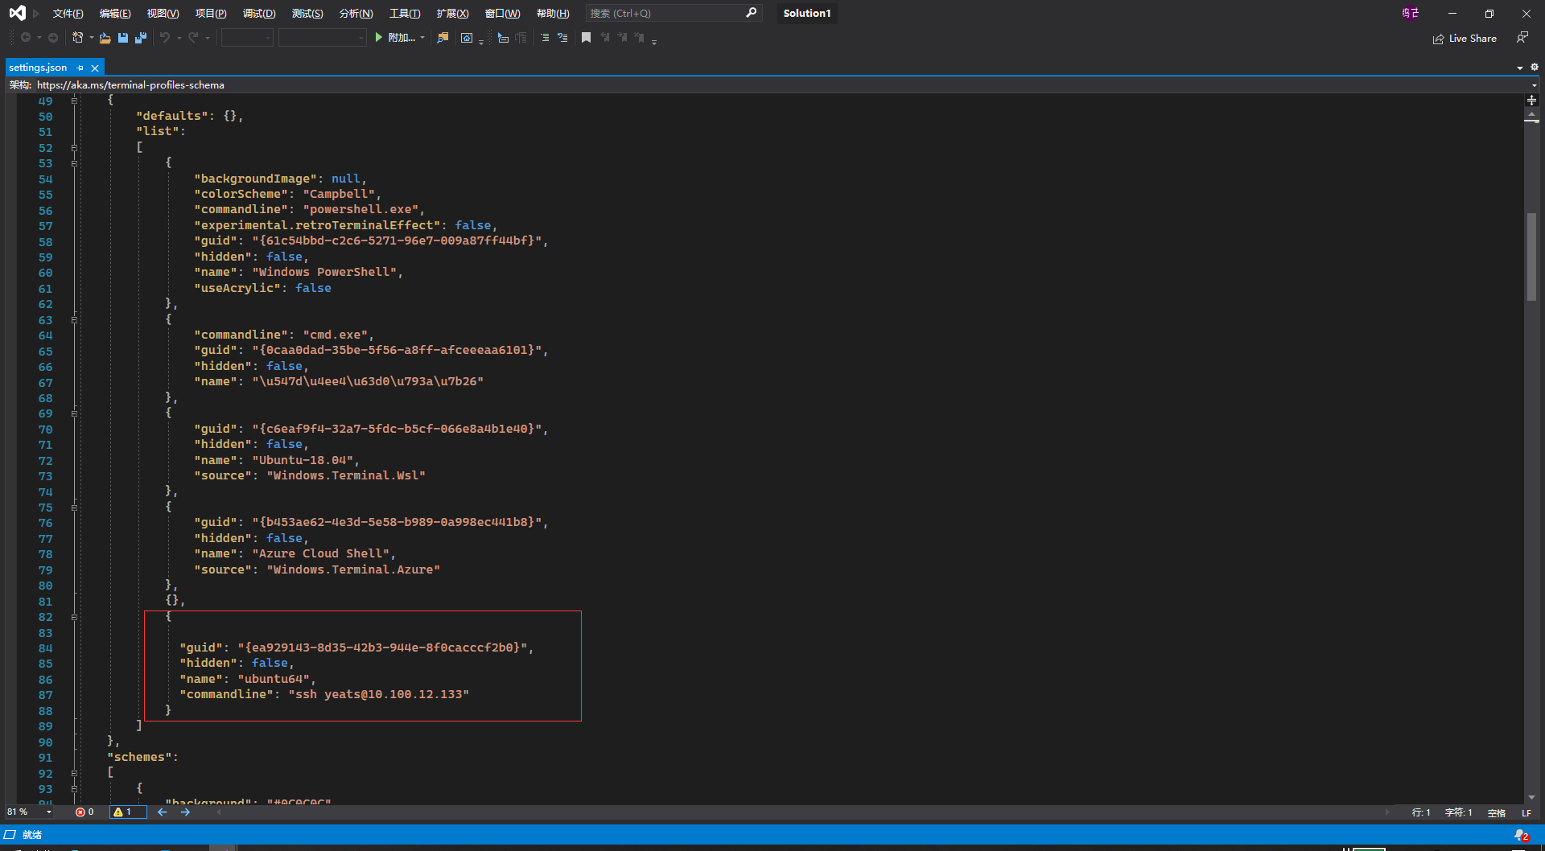Open the 扩展(X) menu
This screenshot has width=1545, height=851.
click(452, 13)
